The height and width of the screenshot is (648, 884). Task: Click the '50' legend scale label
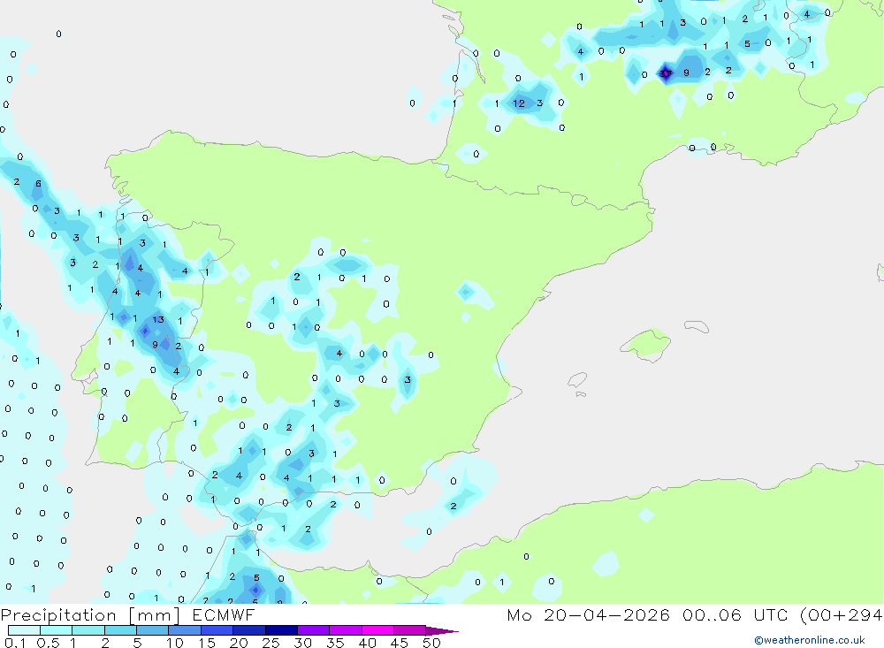(x=431, y=643)
